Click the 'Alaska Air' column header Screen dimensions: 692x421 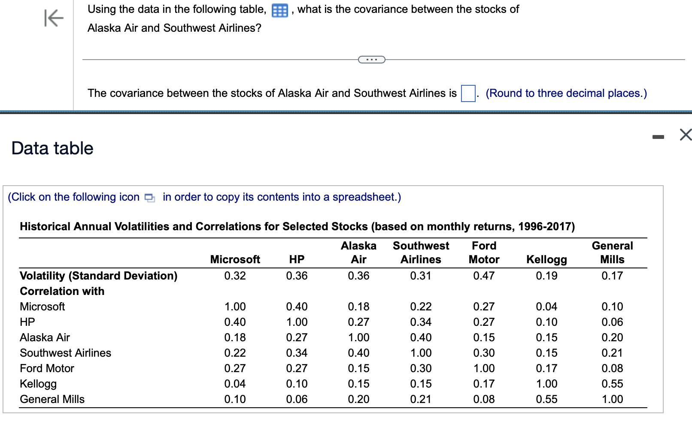click(x=358, y=253)
